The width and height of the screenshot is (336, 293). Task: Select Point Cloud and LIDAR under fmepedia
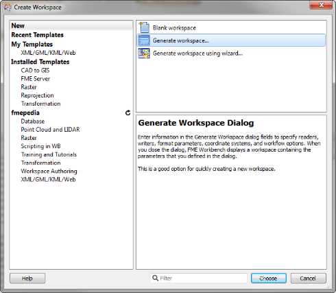coord(50,130)
